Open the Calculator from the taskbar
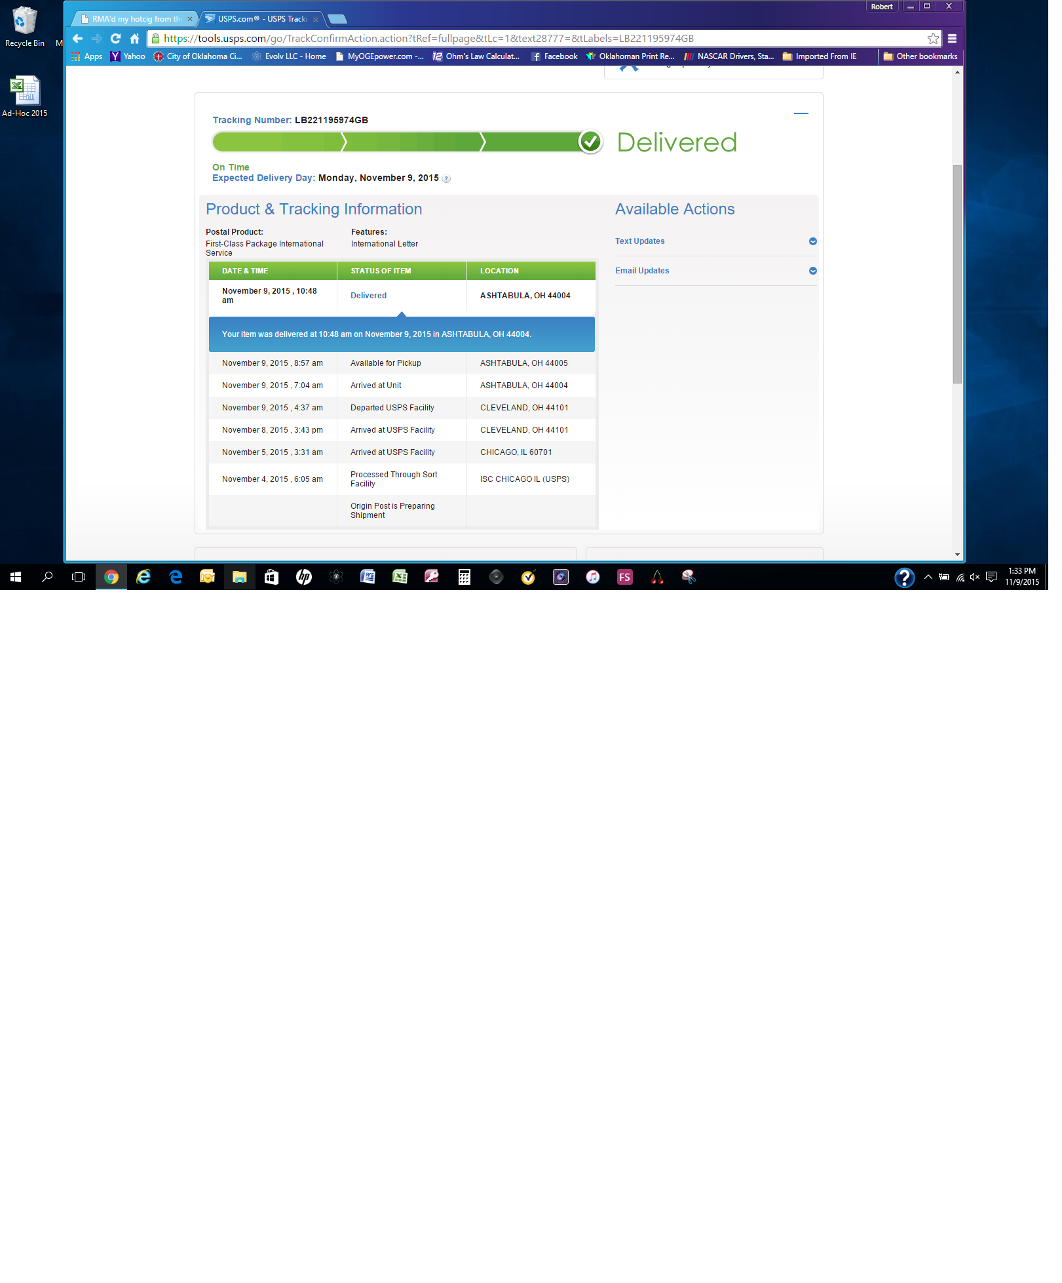Image resolution: width=1062 pixels, height=1283 pixels. pyautogui.click(x=464, y=577)
